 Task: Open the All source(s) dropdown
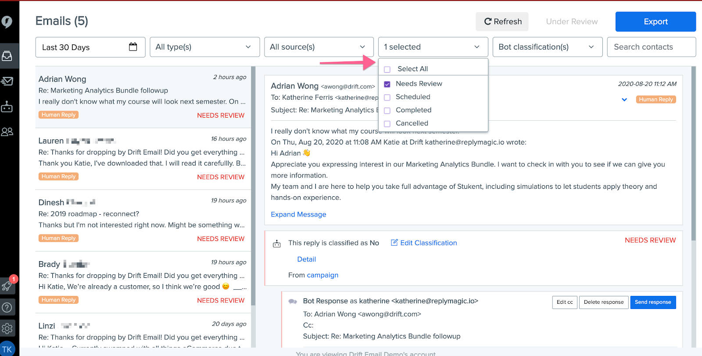pos(319,47)
